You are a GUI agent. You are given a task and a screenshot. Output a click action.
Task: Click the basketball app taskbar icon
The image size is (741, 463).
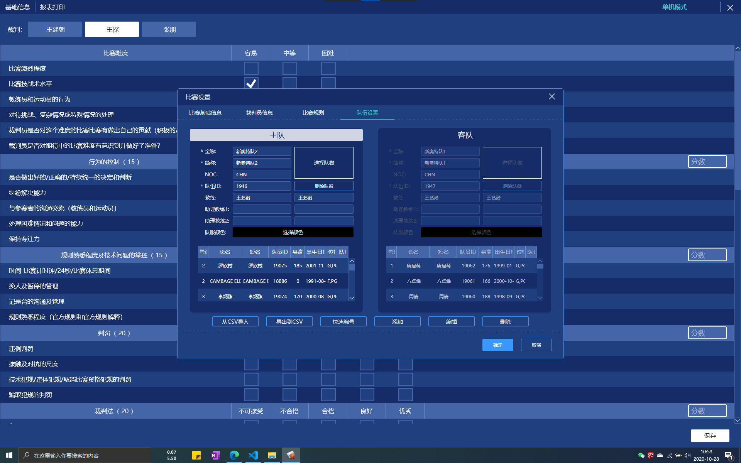point(291,455)
